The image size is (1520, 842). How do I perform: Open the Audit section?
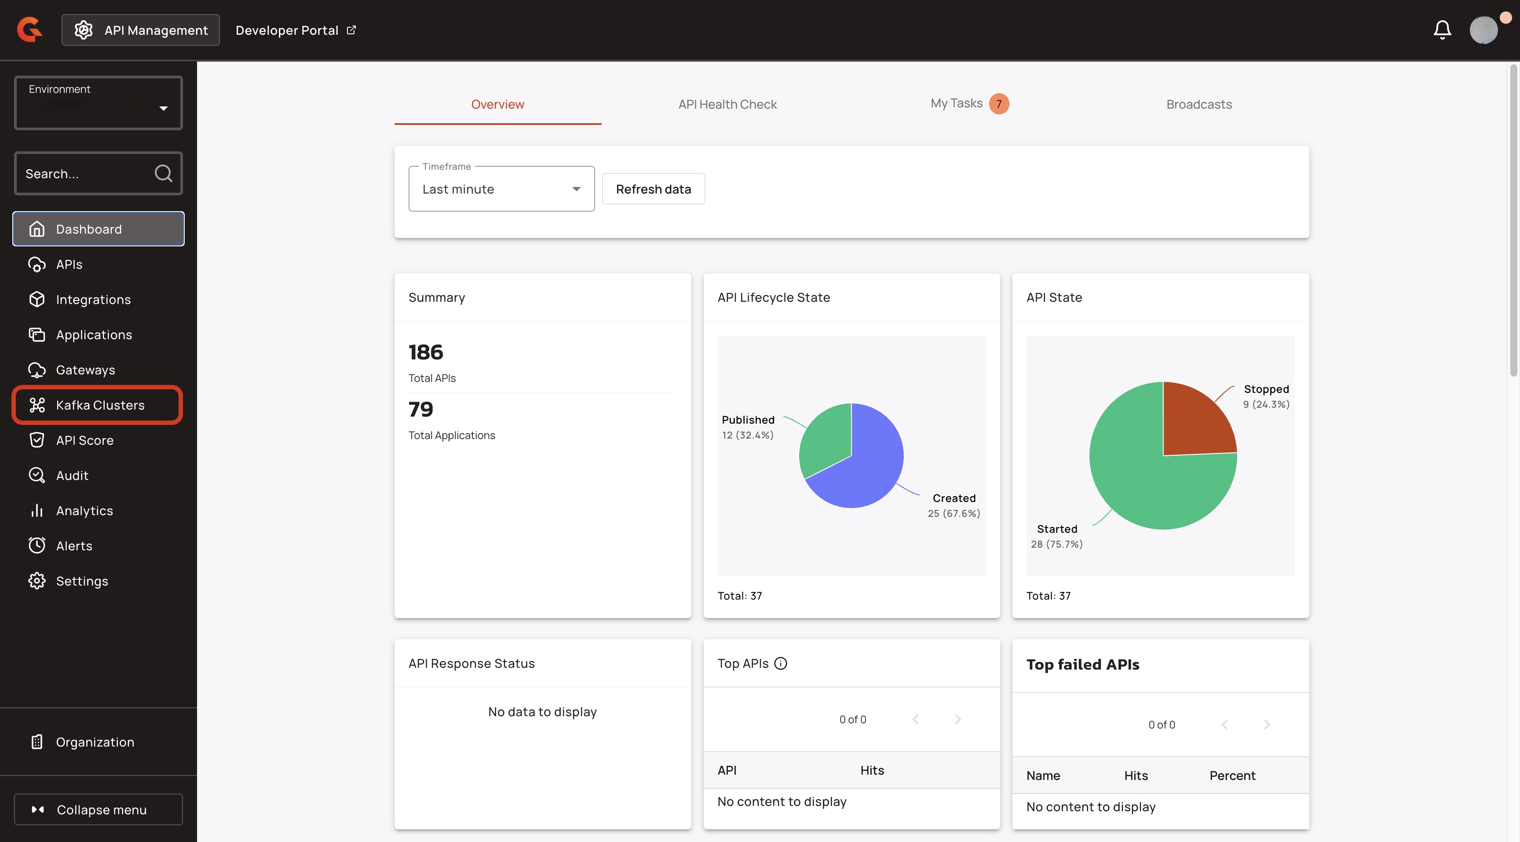click(72, 475)
